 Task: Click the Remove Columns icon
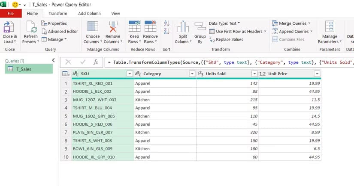pos(113,27)
